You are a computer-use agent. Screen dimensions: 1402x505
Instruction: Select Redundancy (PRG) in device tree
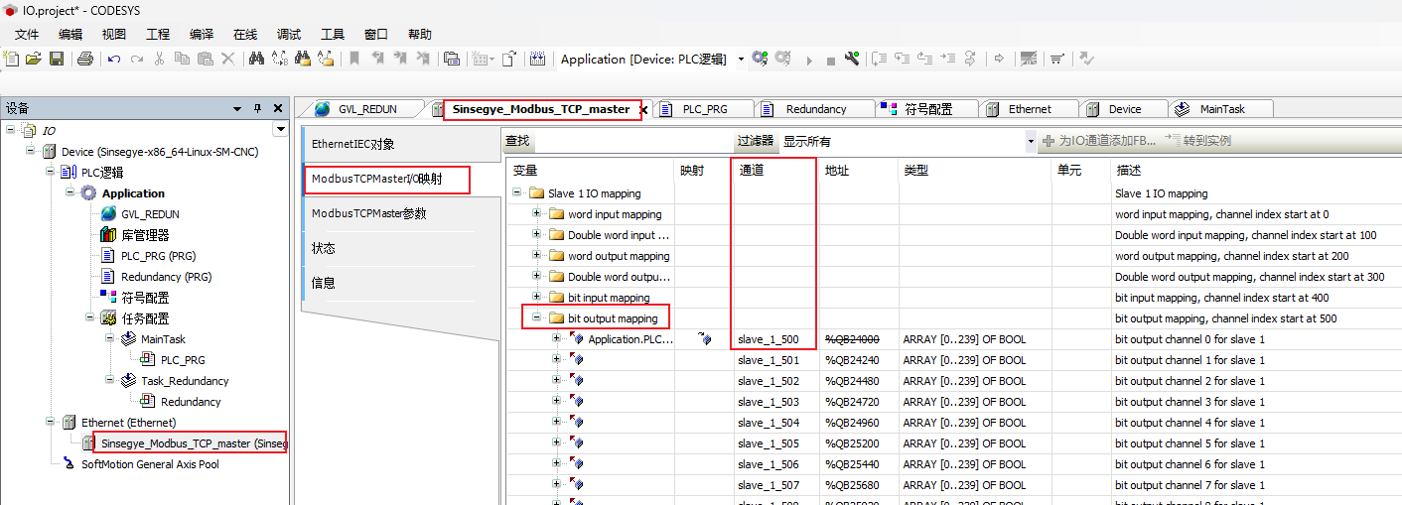[166, 277]
